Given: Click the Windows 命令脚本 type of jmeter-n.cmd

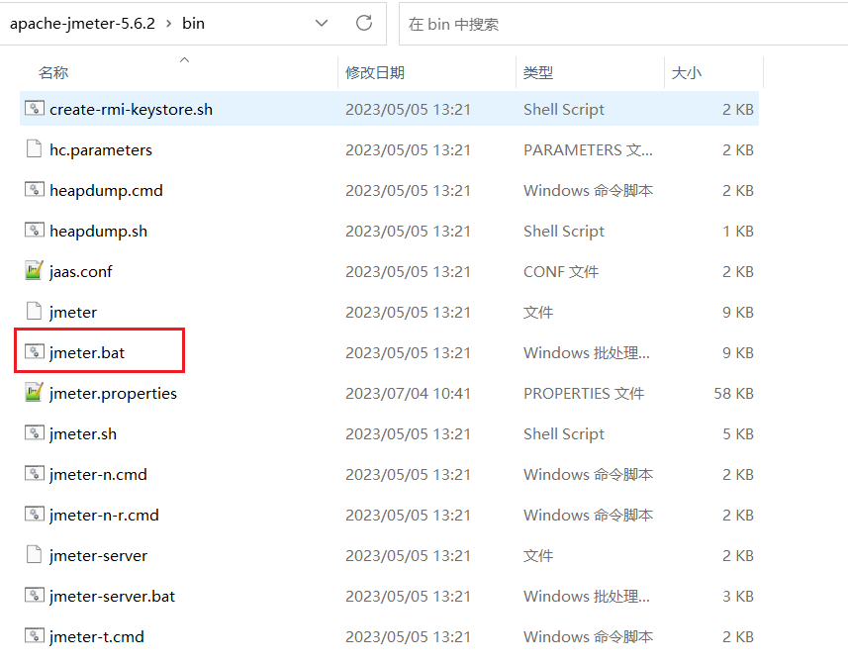Looking at the screenshot, I should pos(588,474).
